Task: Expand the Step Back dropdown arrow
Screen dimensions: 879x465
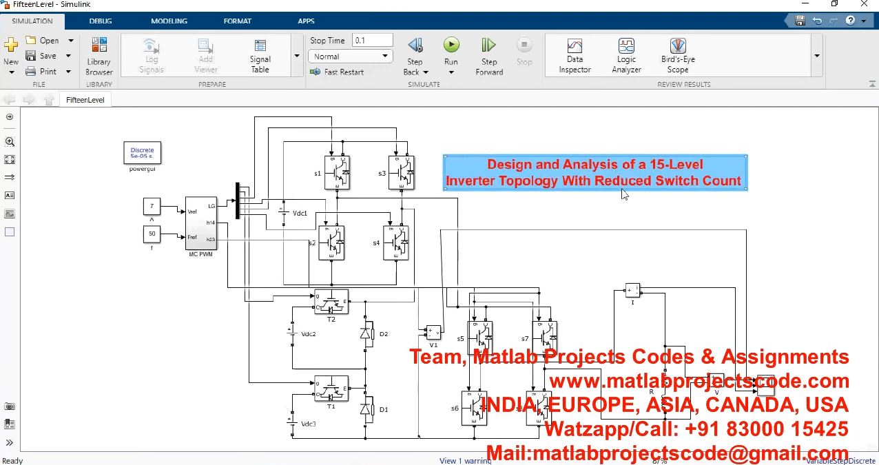Action: pos(425,72)
